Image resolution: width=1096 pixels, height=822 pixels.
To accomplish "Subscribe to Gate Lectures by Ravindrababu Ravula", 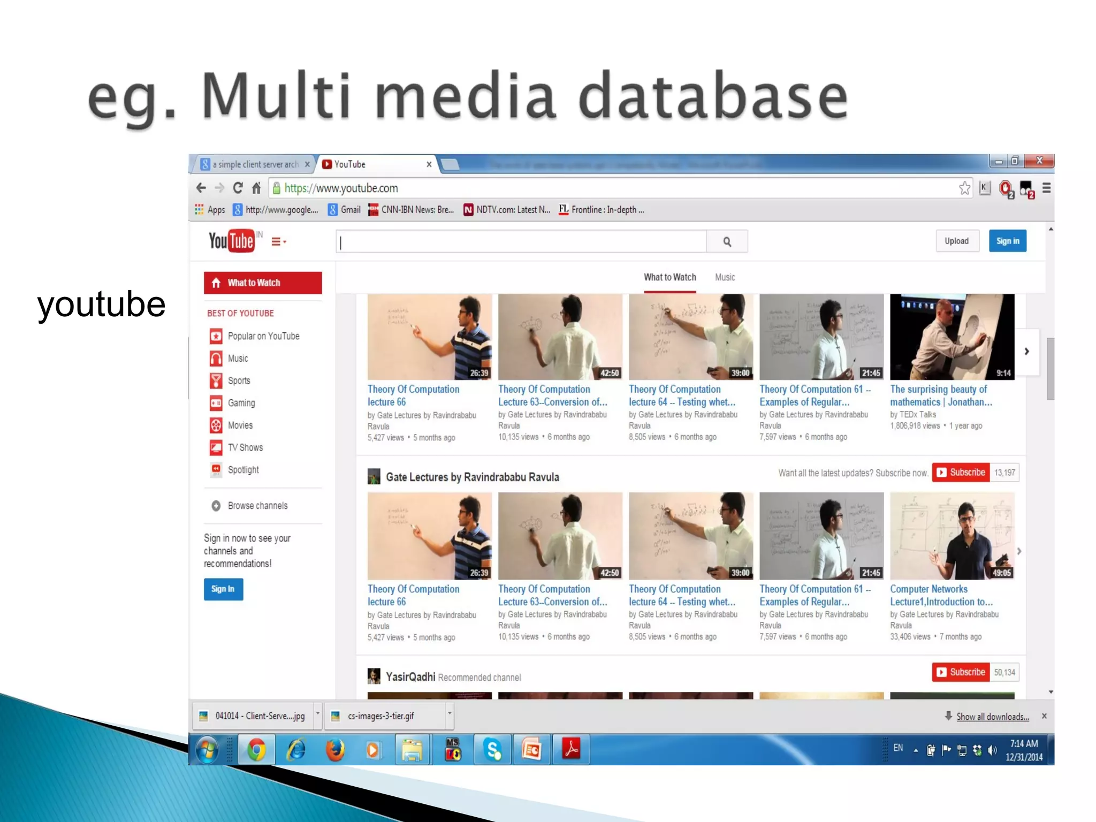I will (x=961, y=473).
